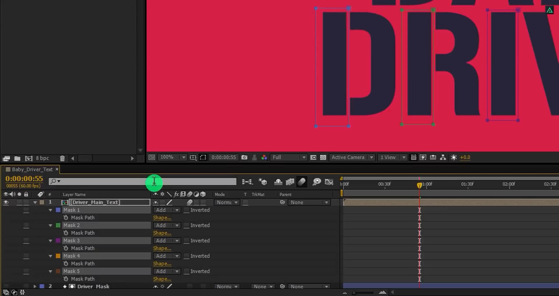The height and width of the screenshot is (296, 559).
Task: Click Mask Path stopwatch under Mask 1
Action: click(x=66, y=217)
